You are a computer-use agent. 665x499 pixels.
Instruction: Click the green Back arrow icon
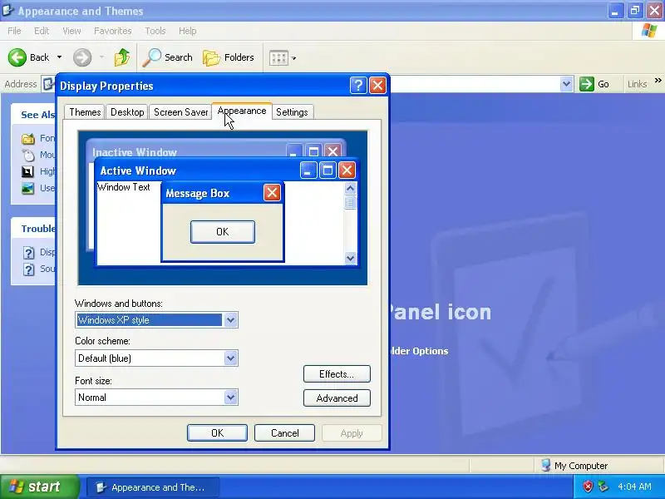[17, 57]
